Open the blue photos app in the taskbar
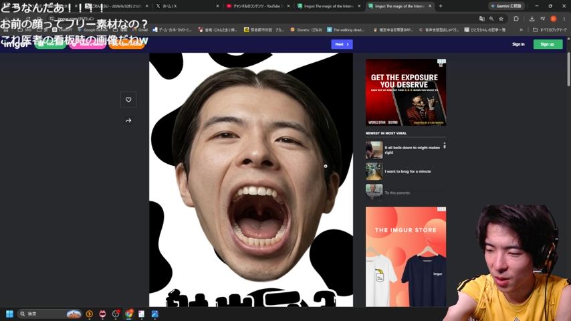This screenshot has height=321, width=571. click(154, 314)
